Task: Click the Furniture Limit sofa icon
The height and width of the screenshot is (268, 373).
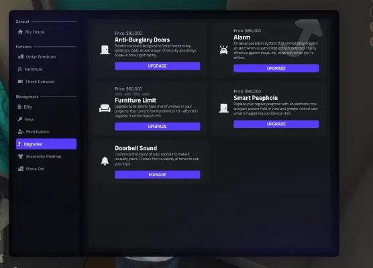Action: tap(105, 108)
